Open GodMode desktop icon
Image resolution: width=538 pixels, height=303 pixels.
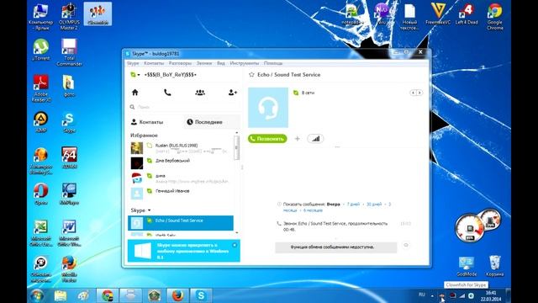(x=467, y=266)
